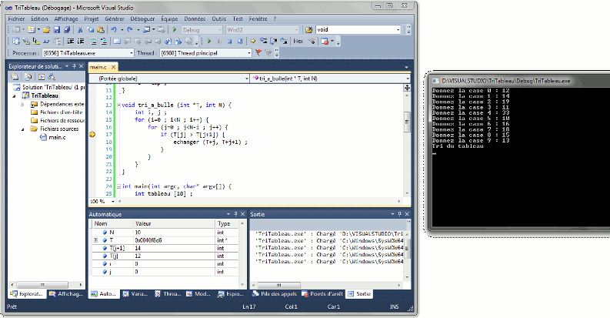Click the Redo arrow icon
The image size is (610, 318).
tap(129, 29)
